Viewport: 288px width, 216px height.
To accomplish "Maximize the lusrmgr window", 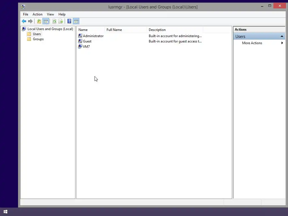I will click(x=270, y=6).
